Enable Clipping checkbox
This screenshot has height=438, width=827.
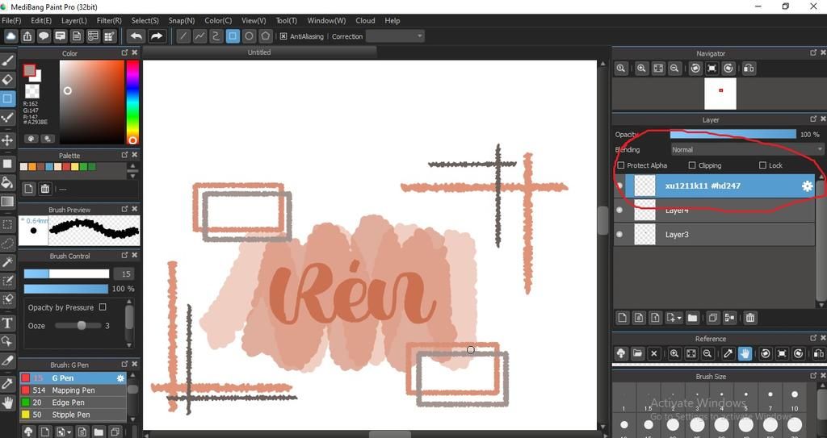692,165
